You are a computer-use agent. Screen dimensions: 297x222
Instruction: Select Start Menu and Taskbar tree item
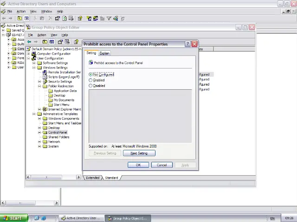(65, 123)
